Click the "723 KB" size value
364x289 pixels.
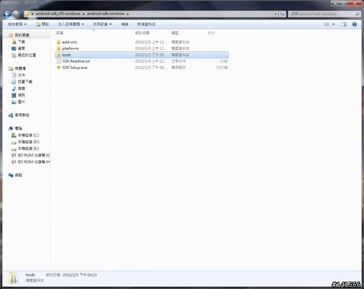(x=222, y=68)
